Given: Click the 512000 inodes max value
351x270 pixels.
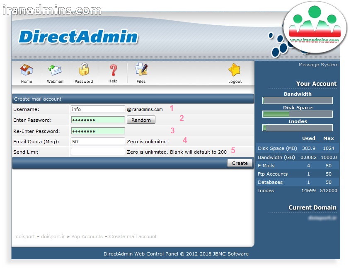Looking at the screenshot, I should point(328,190).
